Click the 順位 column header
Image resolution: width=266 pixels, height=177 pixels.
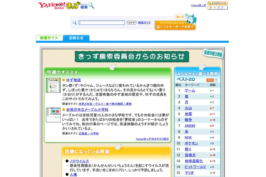(178, 85)
